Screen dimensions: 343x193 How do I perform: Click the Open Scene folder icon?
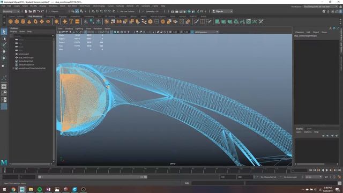[x=30, y=11]
